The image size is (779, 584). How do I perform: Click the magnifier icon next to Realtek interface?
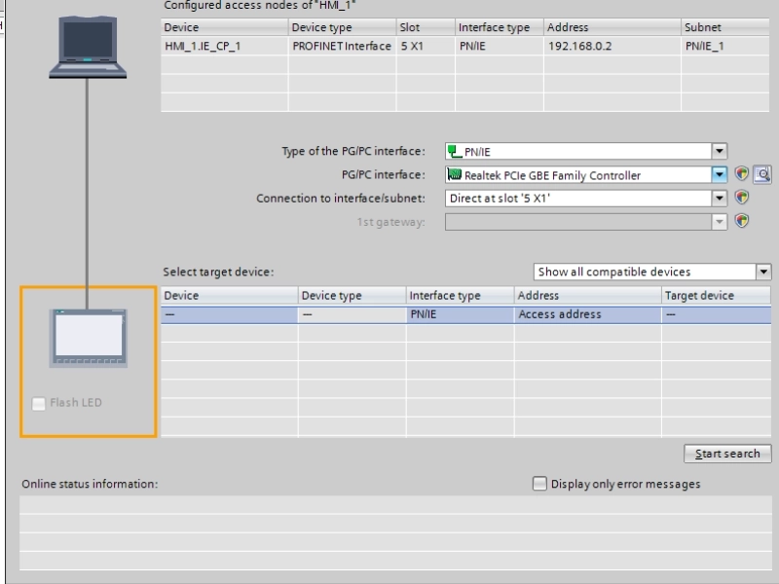point(763,175)
